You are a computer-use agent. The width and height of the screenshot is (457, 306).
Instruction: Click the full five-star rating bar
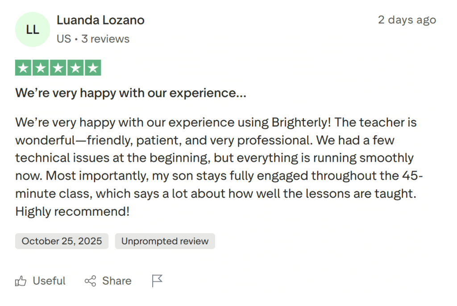[x=58, y=67]
